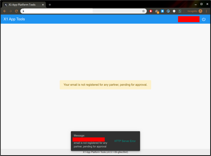Close the X1 App Platform Tools tab
The width and height of the screenshot is (211, 156).
click(x=43, y=5)
